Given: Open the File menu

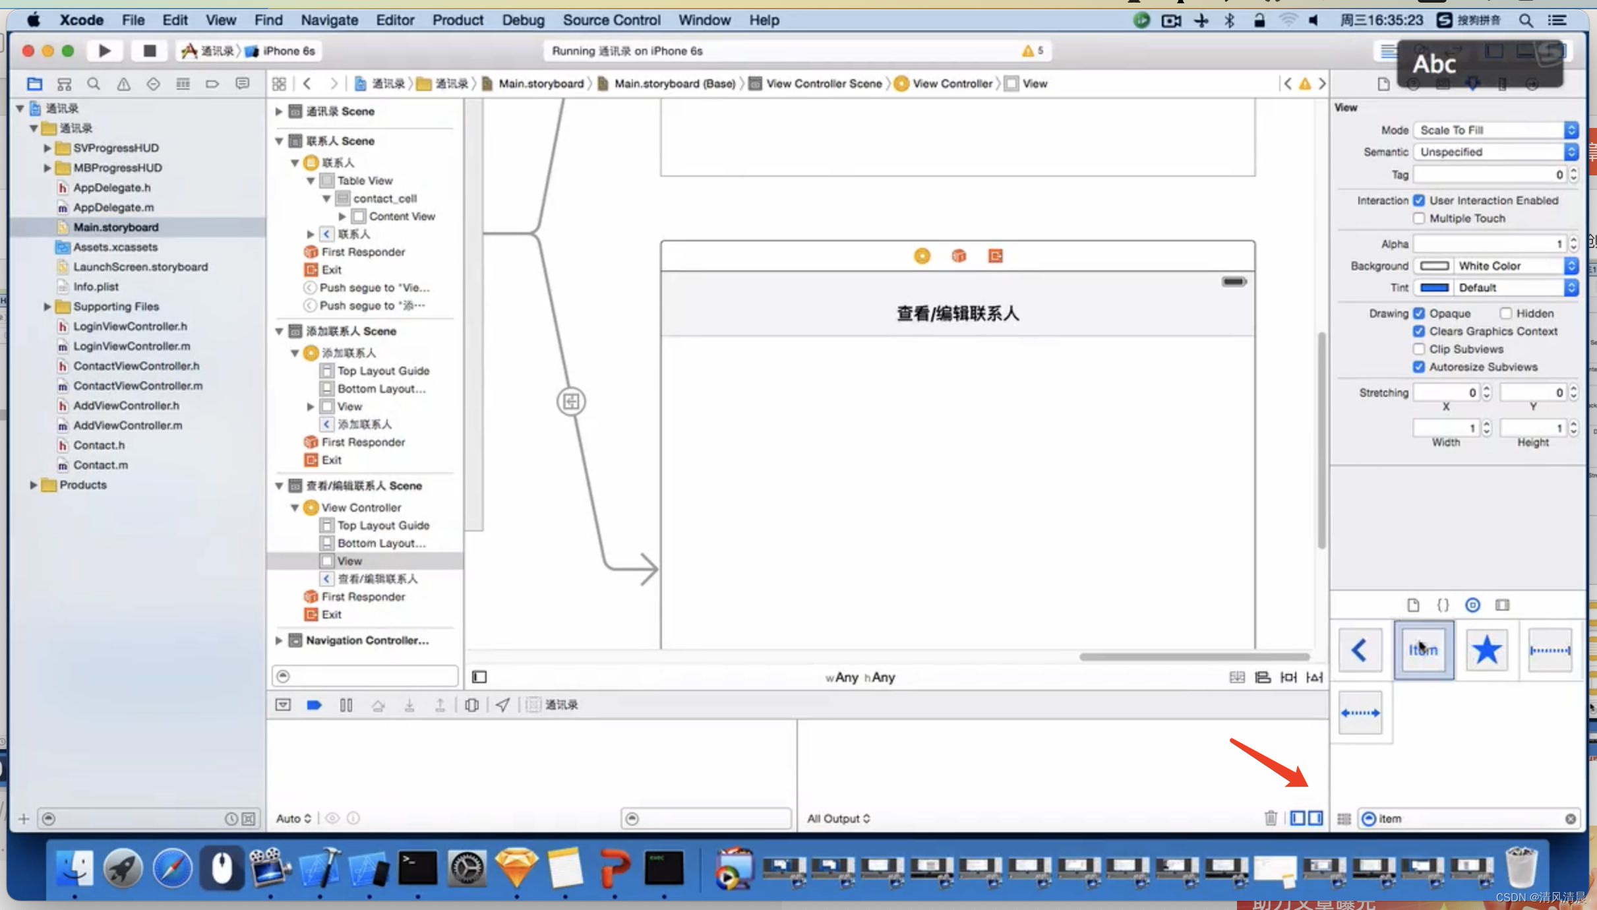Looking at the screenshot, I should click(133, 20).
